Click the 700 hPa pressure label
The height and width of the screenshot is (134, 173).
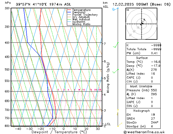pos(8,110)
